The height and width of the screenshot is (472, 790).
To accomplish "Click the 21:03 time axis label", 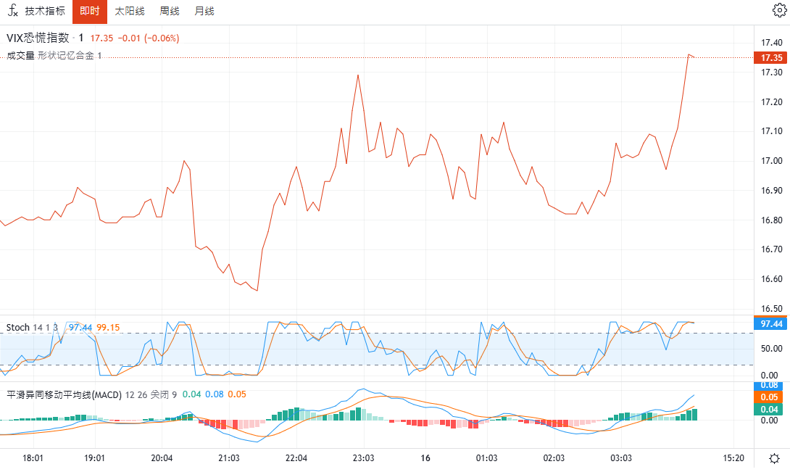I will (x=229, y=458).
